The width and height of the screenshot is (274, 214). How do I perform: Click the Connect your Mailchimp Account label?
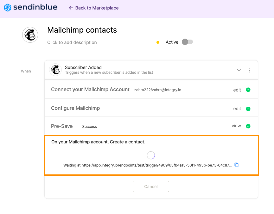pyautogui.click(x=90, y=90)
